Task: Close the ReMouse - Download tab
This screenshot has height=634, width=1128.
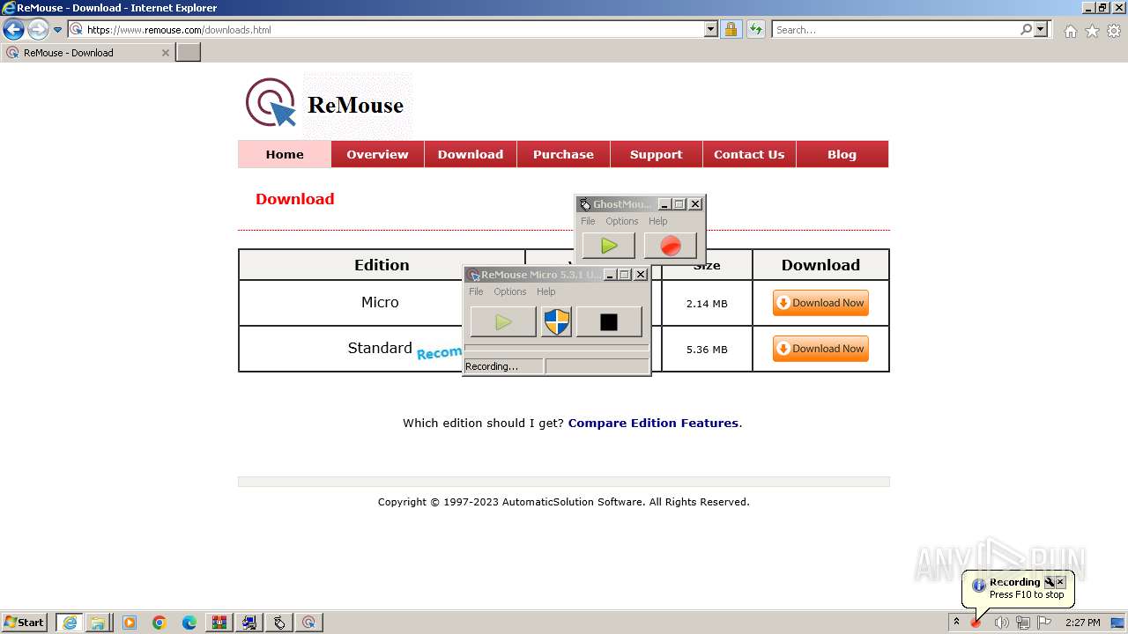Action: (165, 53)
